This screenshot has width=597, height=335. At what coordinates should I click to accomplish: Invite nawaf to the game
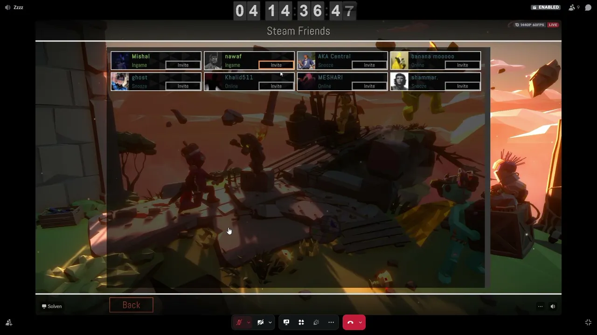[x=276, y=65]
